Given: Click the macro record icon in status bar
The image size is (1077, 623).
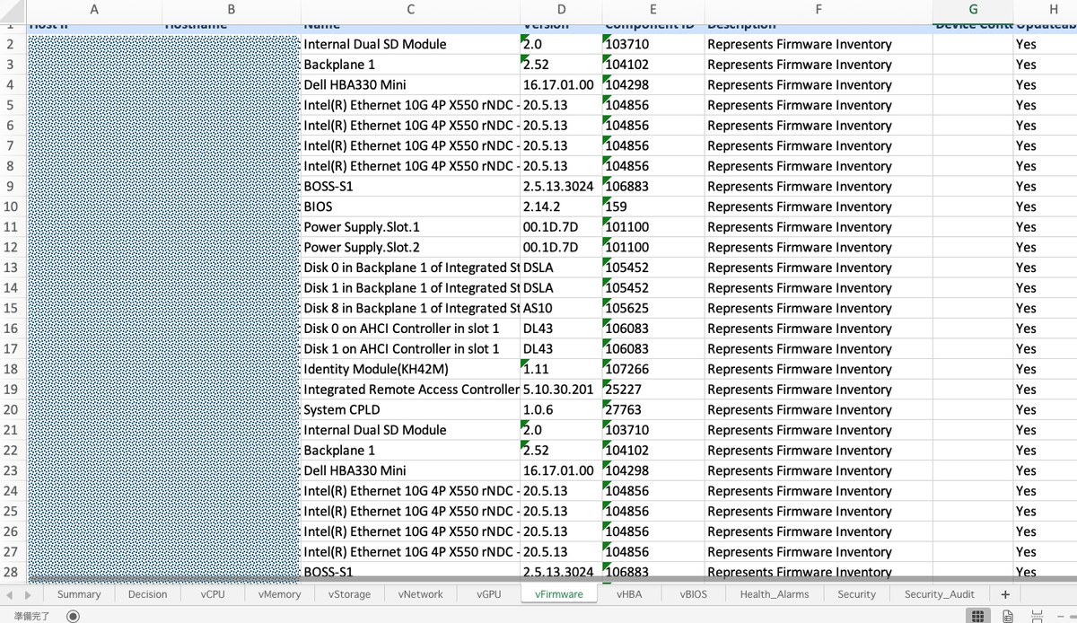Looking at the screenshot, I should pos(73,616).
